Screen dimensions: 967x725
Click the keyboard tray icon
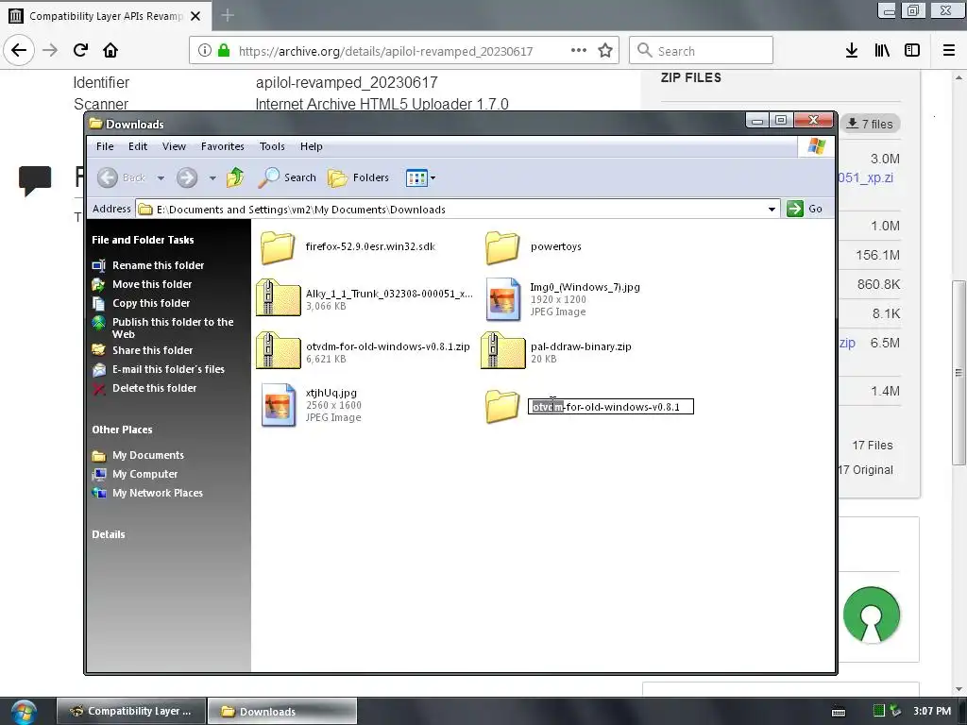pos(839,712)
